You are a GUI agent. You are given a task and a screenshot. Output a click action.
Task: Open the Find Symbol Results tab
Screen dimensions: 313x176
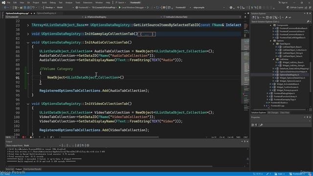pyautogui.click(x=32, y=169)
